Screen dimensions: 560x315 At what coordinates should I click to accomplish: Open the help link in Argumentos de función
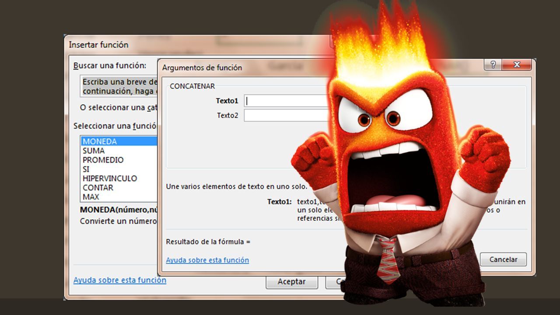point(207,260)
